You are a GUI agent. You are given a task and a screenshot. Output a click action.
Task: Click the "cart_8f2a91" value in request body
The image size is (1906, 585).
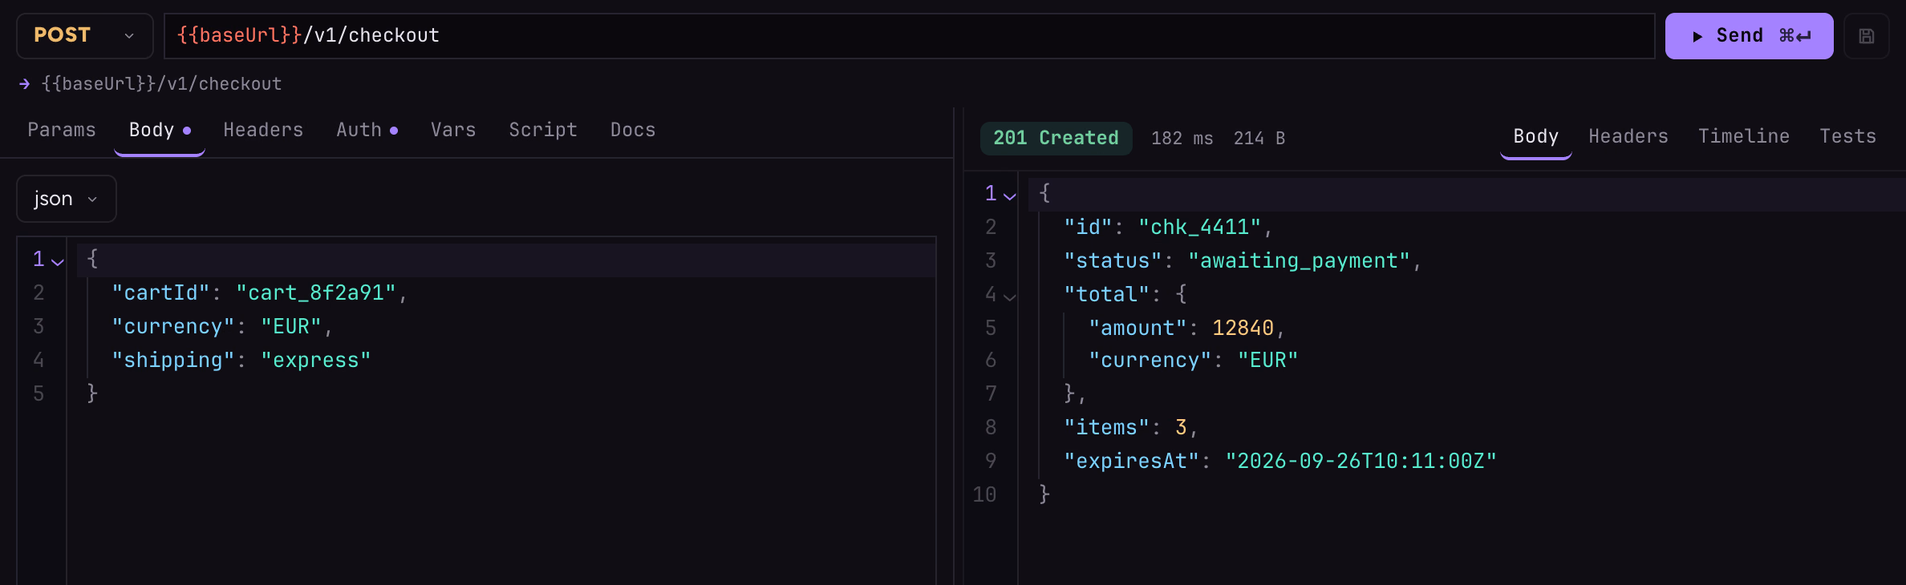316,293
